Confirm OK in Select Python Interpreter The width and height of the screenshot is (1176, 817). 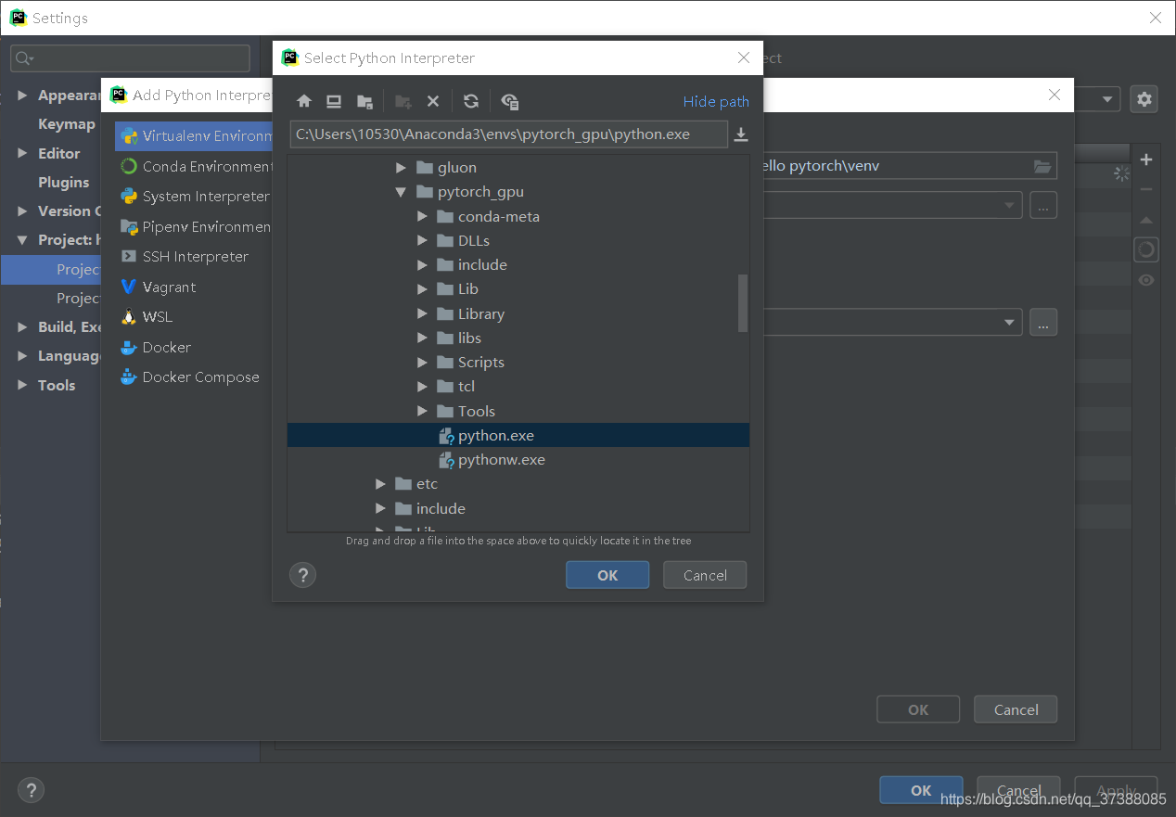tap(607, 575)
